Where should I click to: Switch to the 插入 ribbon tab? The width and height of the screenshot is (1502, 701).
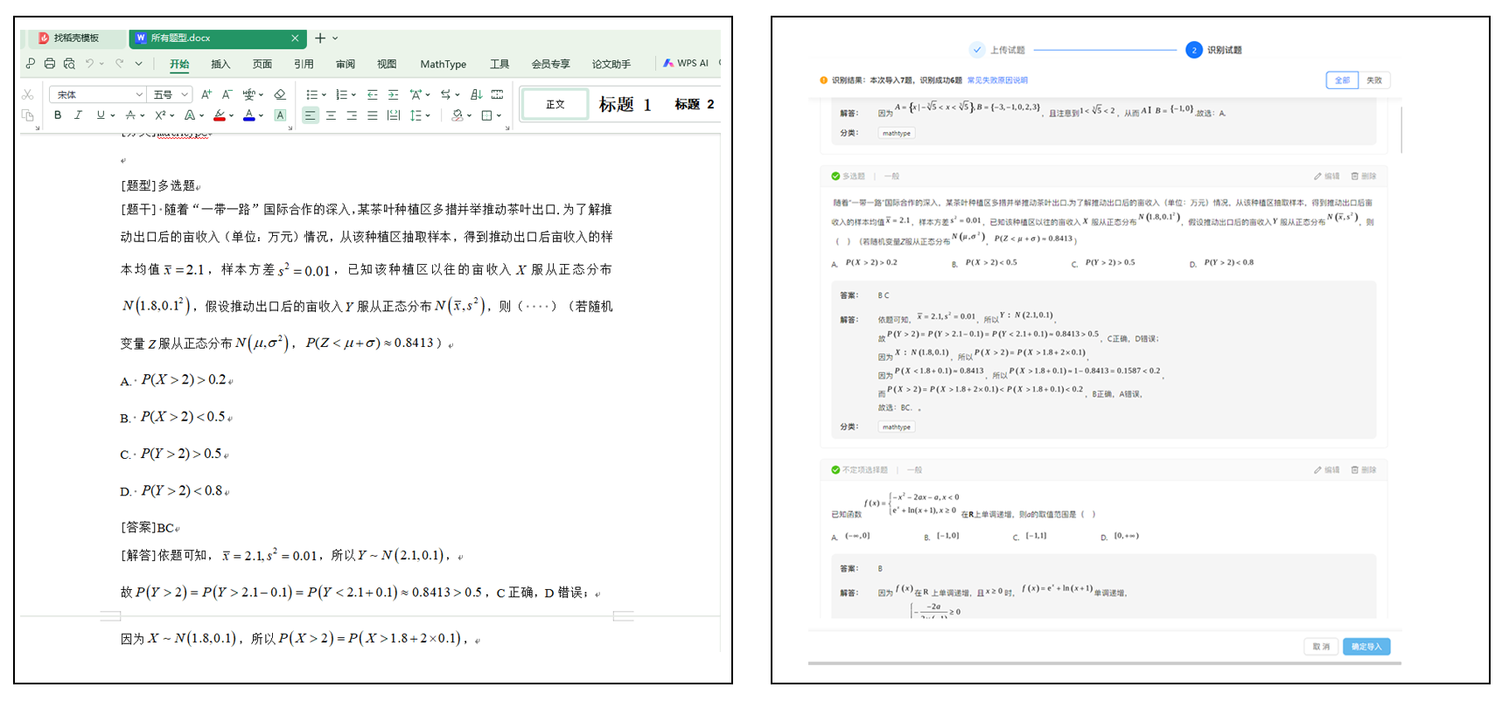click(x=220, y=64)
